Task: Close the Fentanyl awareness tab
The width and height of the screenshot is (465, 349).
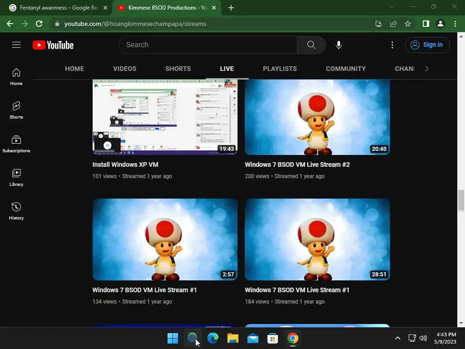Action: (105, 8)
